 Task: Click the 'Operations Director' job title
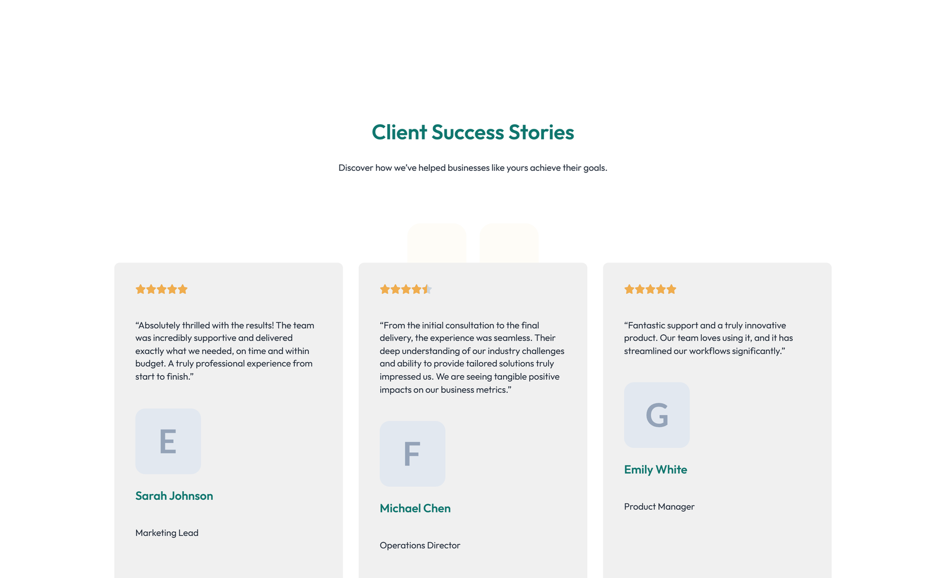(420, 545)
